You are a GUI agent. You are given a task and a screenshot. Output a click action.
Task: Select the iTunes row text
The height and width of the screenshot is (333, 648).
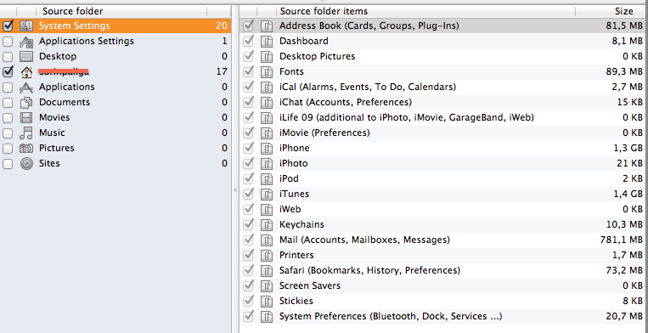294,194
